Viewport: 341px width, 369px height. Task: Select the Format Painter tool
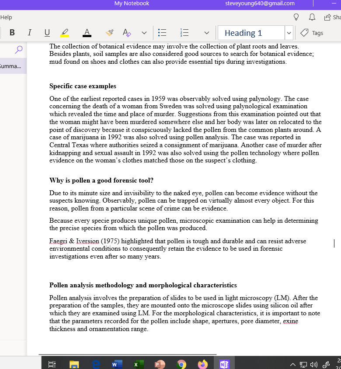[110, 33]
